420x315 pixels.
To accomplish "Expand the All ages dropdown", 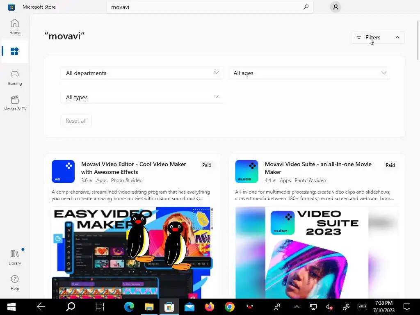I will click(310, 73).
